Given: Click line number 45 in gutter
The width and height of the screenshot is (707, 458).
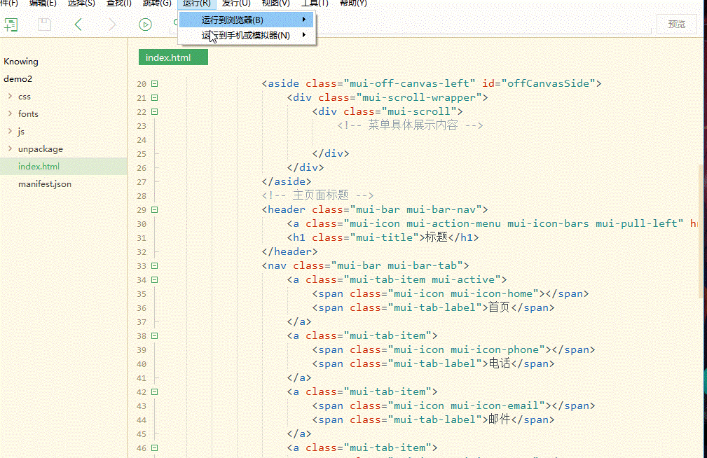Looking at the screenshot, I should pyautogui.click(x=142, y=434).
